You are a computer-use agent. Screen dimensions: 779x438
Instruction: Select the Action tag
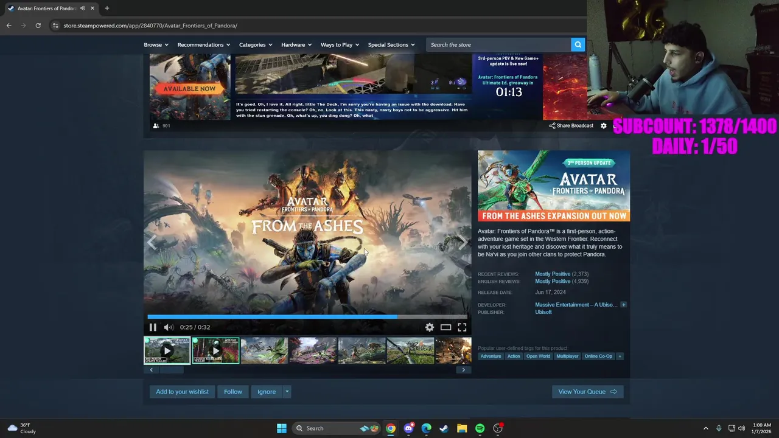[514, 356]
